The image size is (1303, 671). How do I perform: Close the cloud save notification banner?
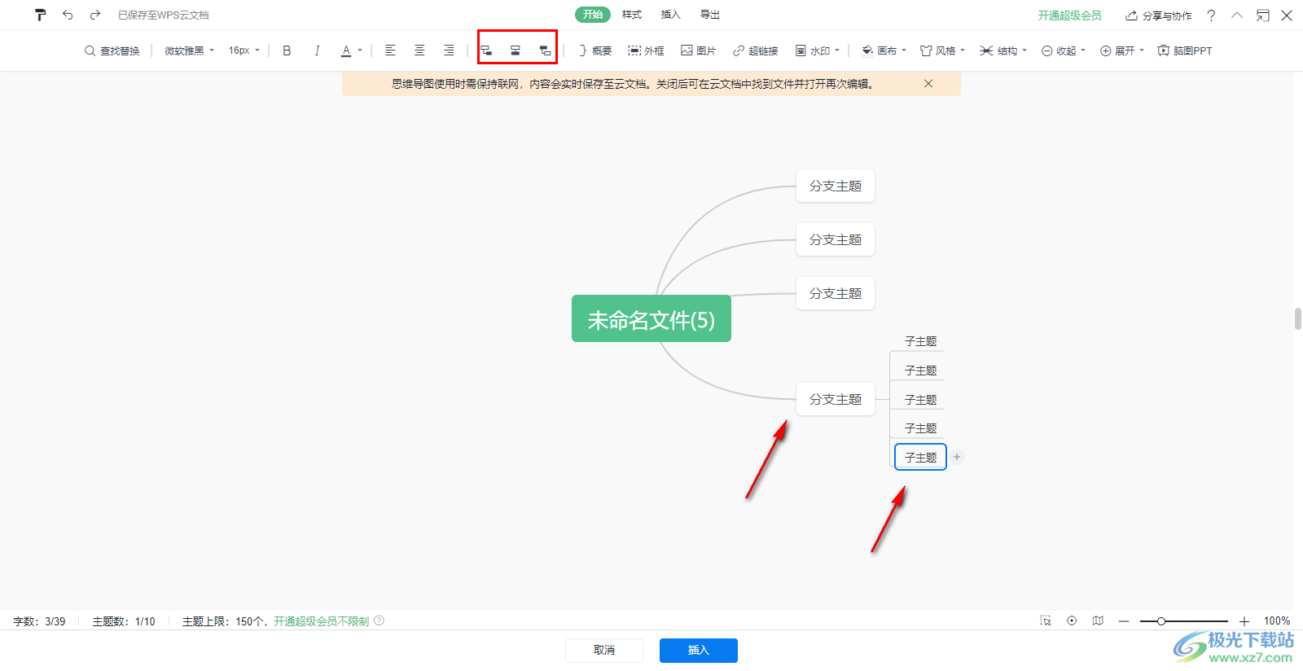coord(928,84)
